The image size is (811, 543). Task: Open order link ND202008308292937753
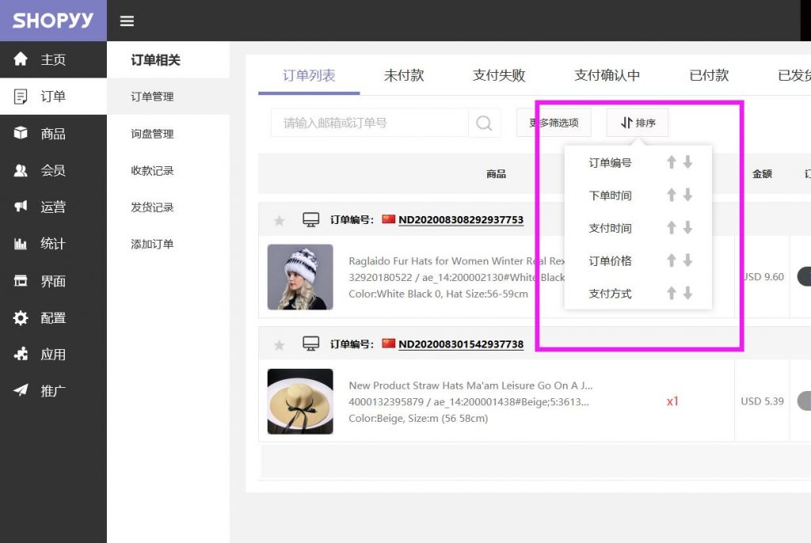(461, 220)
